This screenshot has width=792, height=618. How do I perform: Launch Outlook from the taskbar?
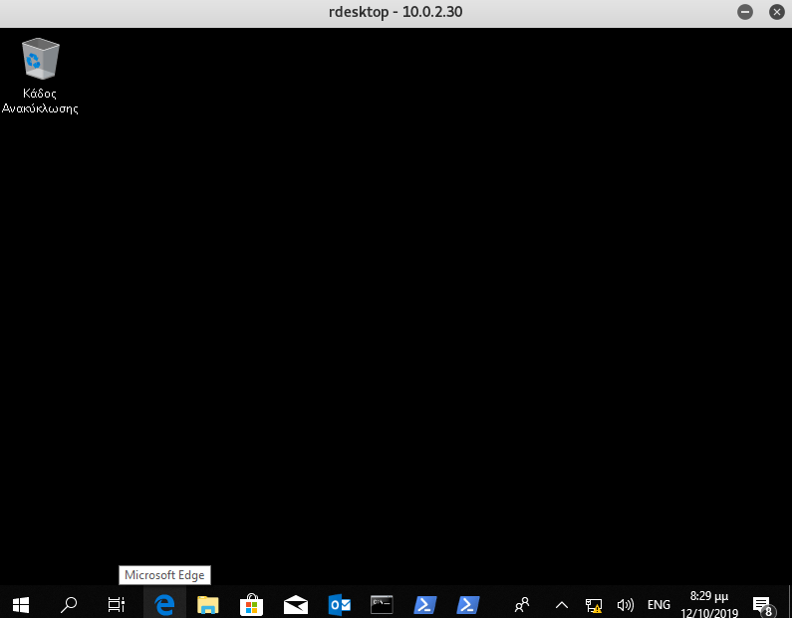coord(339,604)
